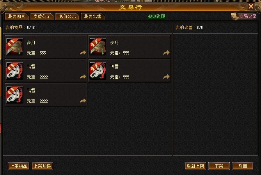Select the first 飞雪 jade icon priced 2222
The image size is (261, 175).
click(15, 71)
